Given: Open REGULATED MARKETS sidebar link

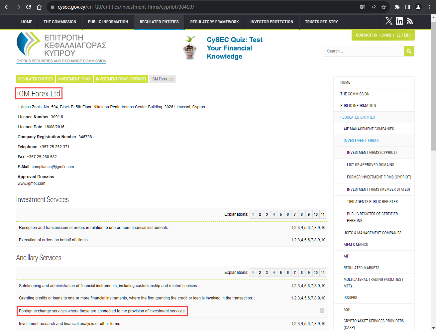Looking at the screenshot, I should click(374, 268).
